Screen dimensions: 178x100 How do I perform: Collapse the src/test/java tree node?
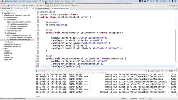[4, 33]
